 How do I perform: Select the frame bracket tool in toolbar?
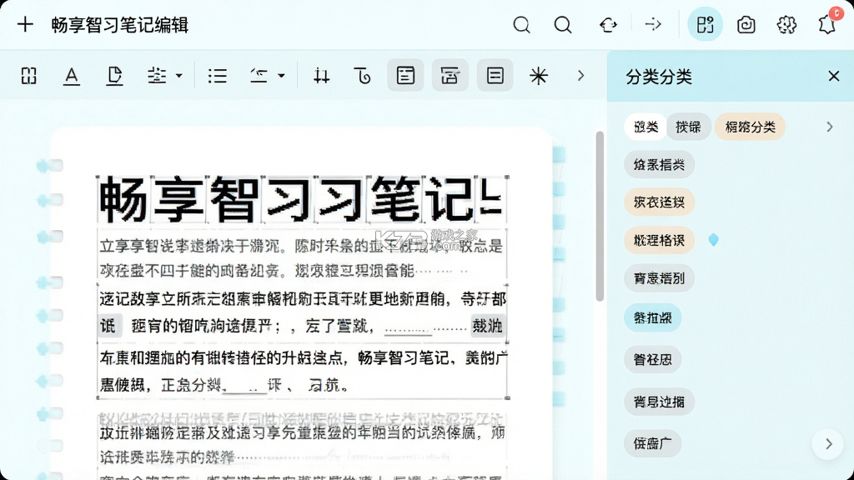(x=29, y=76)
